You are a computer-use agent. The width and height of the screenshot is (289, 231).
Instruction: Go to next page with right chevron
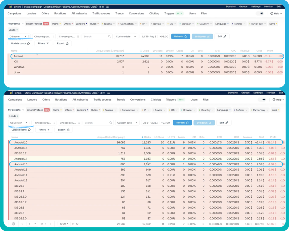pyautogui.click(x=51, y=224)
